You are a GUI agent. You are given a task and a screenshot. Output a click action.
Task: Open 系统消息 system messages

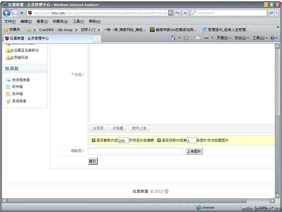click(x=19, y=101)
